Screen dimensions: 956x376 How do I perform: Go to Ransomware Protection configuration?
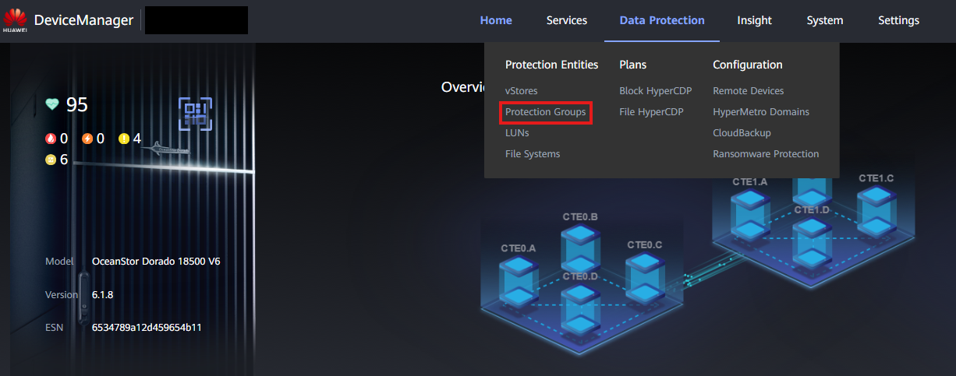[765, 154]
